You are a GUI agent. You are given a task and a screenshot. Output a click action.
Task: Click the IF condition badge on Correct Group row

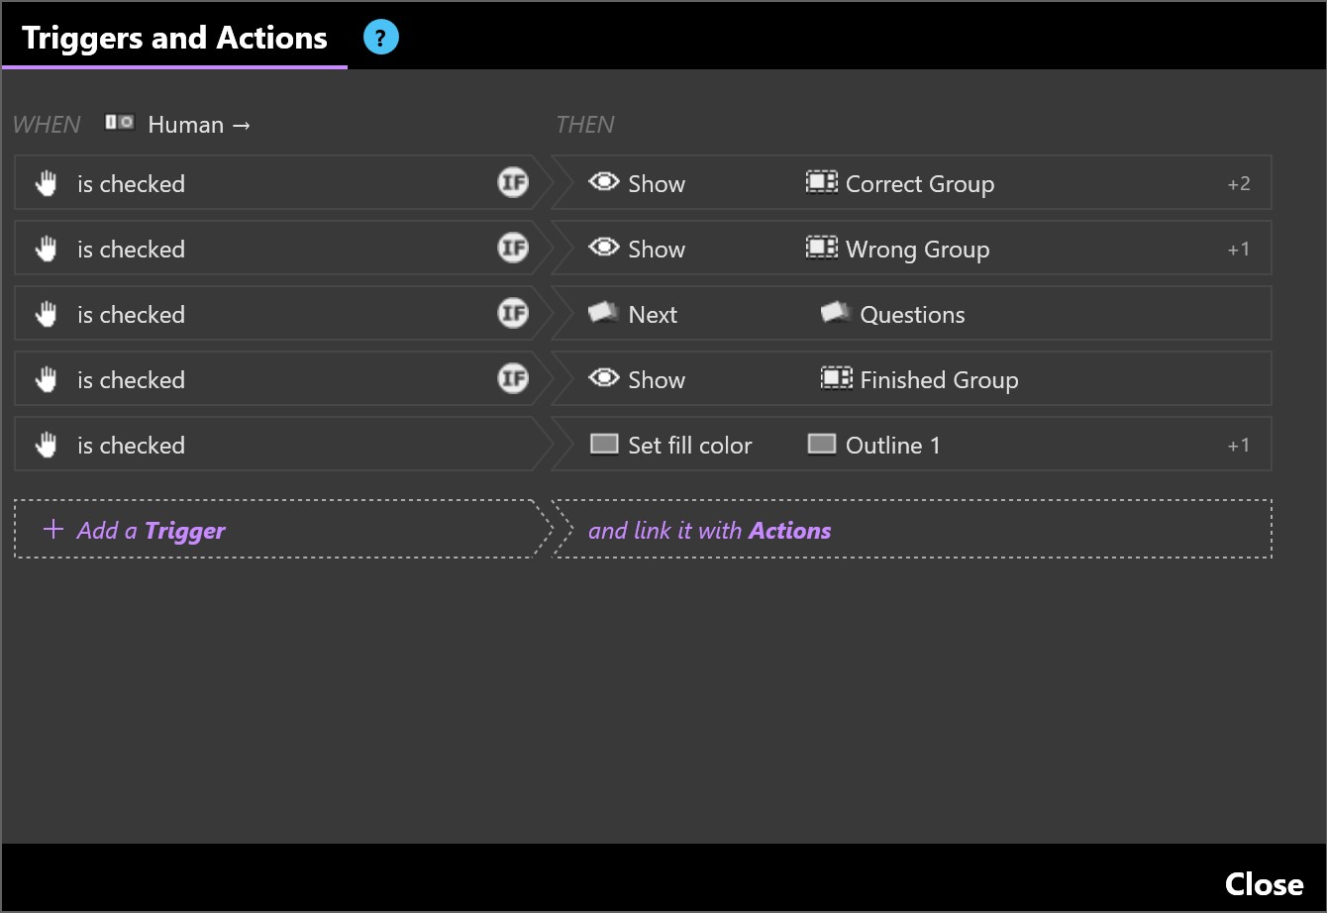[513, 183]
